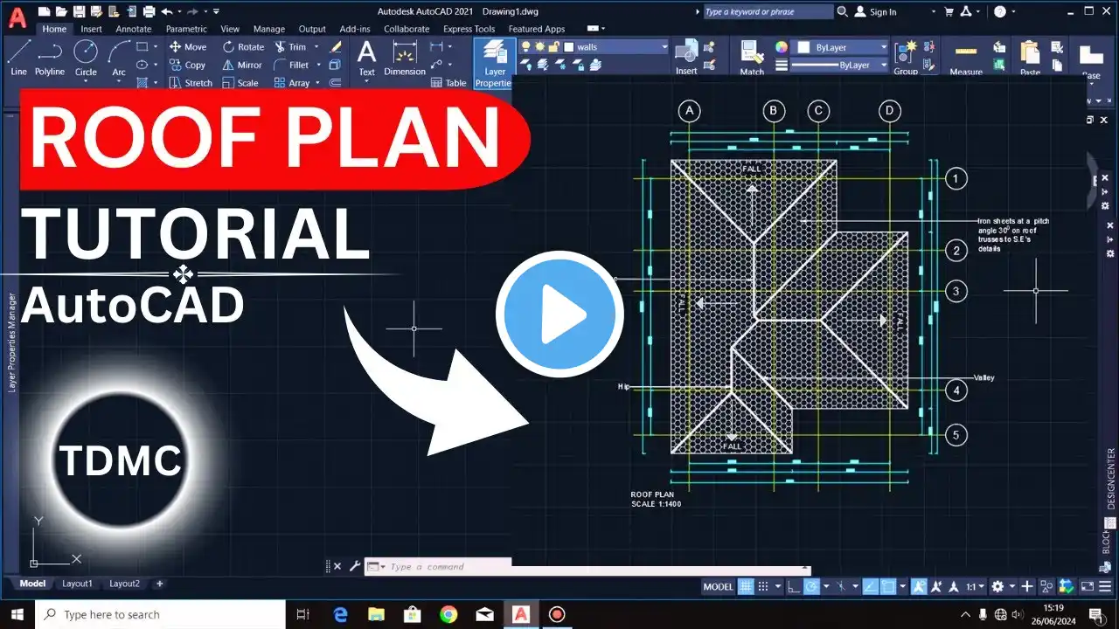Viewport: 1119px width, 629px height.
Task: Choose the Mirror modify tool
Action: pyautogui.click(x=242, y=65)
